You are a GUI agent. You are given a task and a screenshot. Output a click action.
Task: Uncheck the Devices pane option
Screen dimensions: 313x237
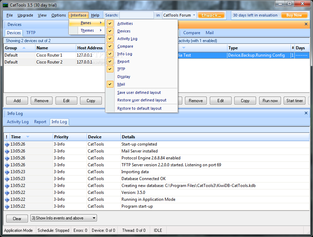click(110, 31)
